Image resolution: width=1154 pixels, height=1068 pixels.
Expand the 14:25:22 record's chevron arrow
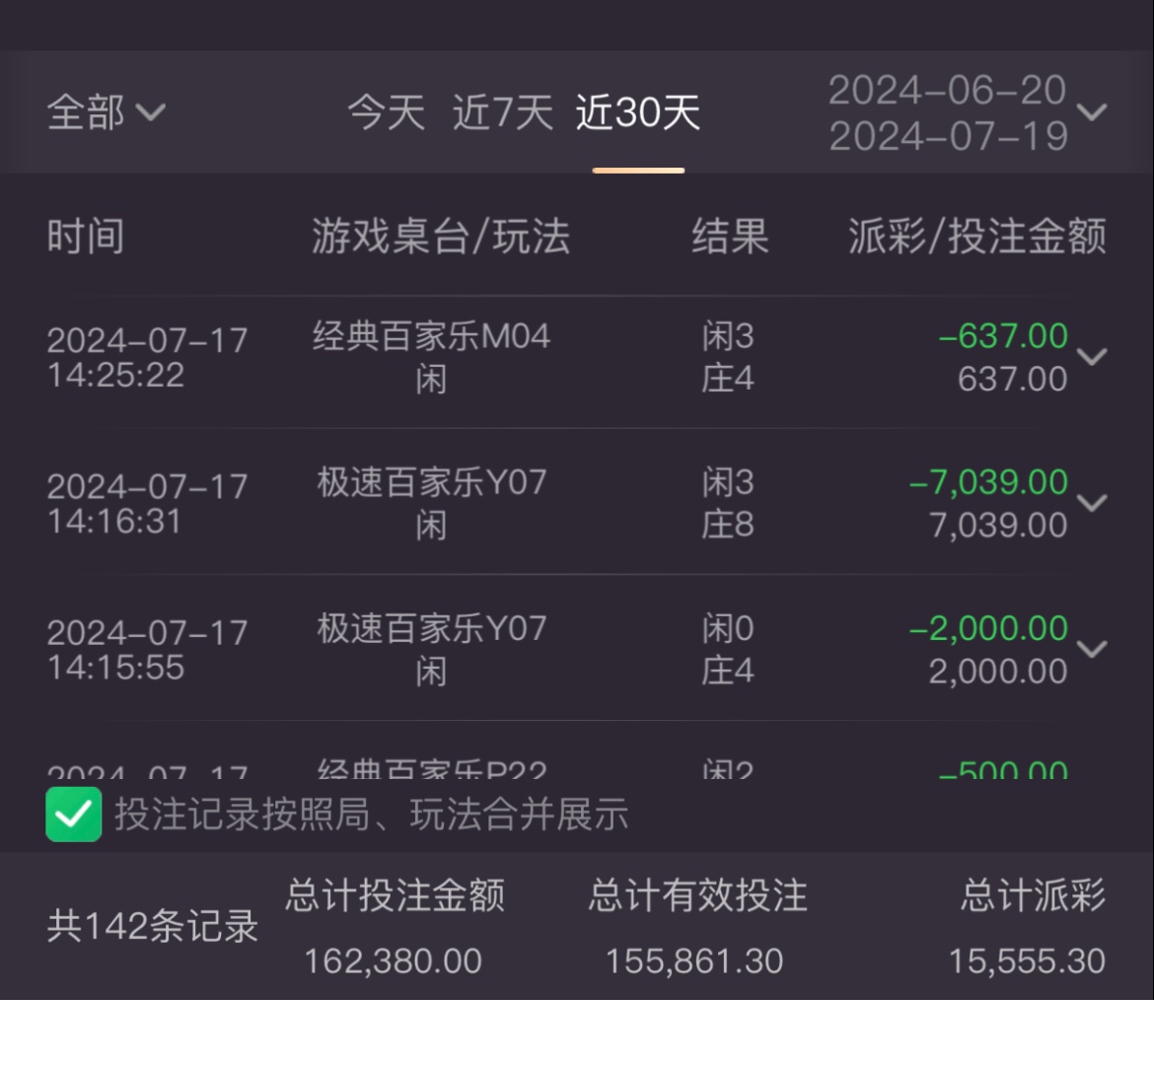(1092, 356)
